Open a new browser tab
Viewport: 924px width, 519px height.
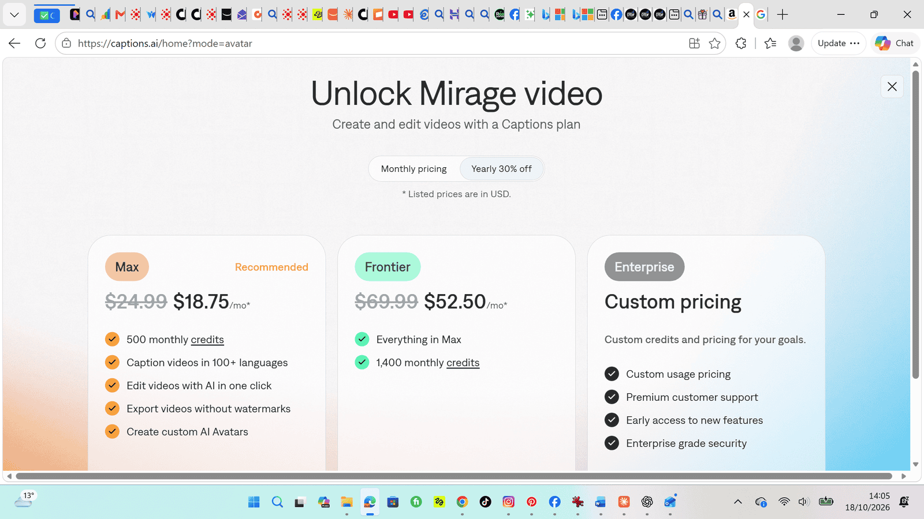[x=783, y=14]
